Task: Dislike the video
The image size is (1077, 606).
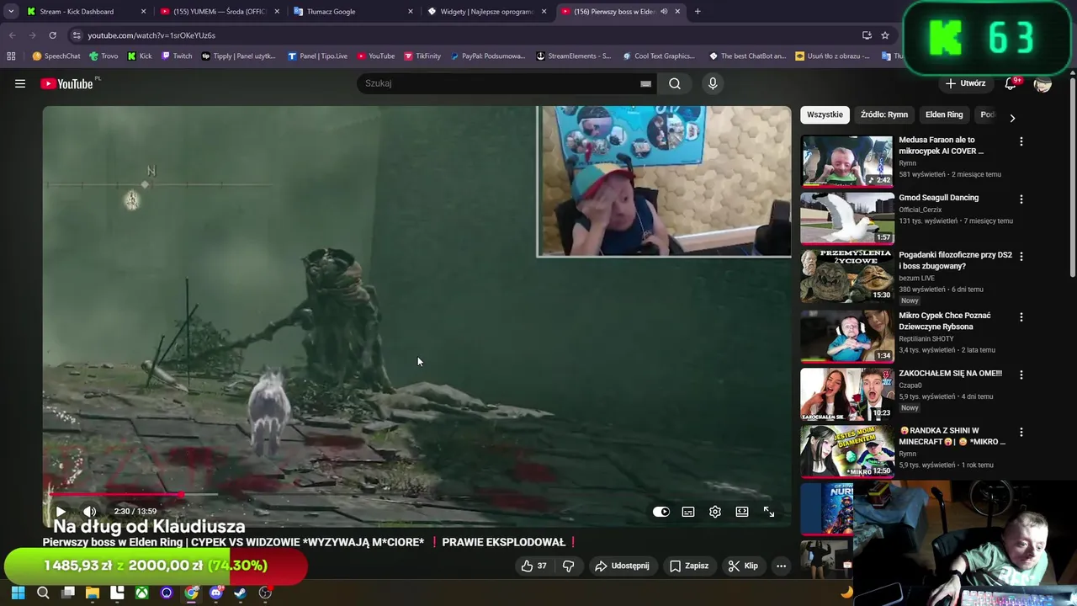Action: (568, 566)
